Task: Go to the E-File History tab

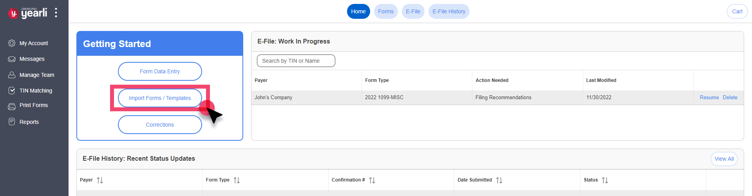Action: click(x=449, y=11)
